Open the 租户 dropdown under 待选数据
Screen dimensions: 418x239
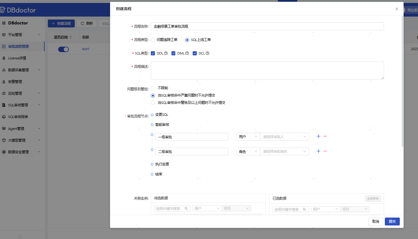pyautogui.click(x=207, y=208)
